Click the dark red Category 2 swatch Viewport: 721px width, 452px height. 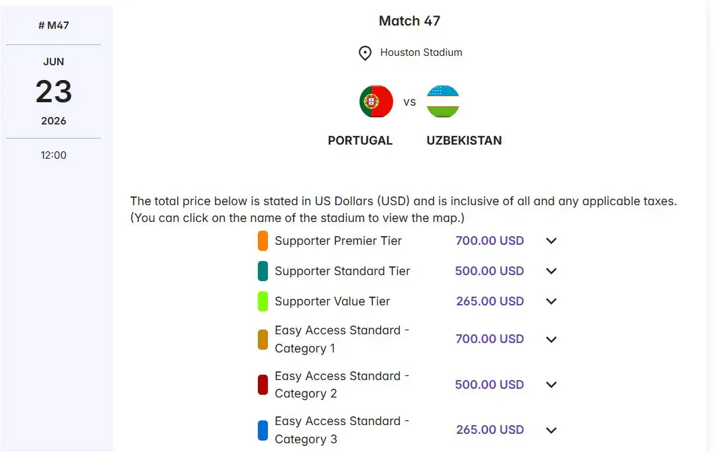[263, 385]
